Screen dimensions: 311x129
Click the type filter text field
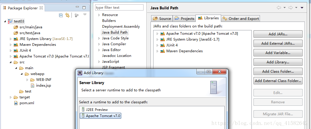tap(119, 8)
